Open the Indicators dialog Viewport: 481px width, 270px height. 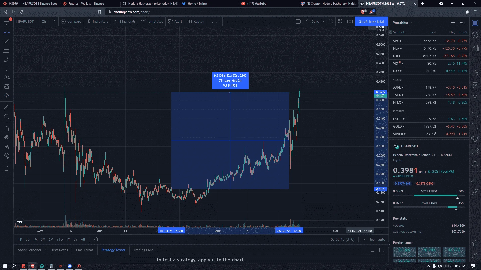[x=98, y=21]
